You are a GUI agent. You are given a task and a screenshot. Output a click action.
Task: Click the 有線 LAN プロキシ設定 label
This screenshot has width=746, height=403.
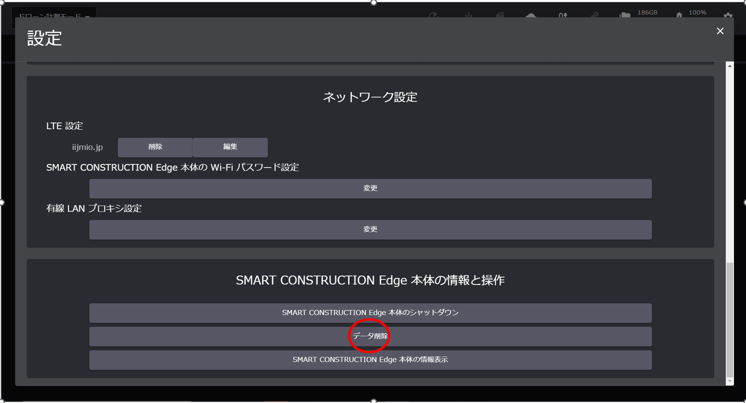click(x=94, y=208)
